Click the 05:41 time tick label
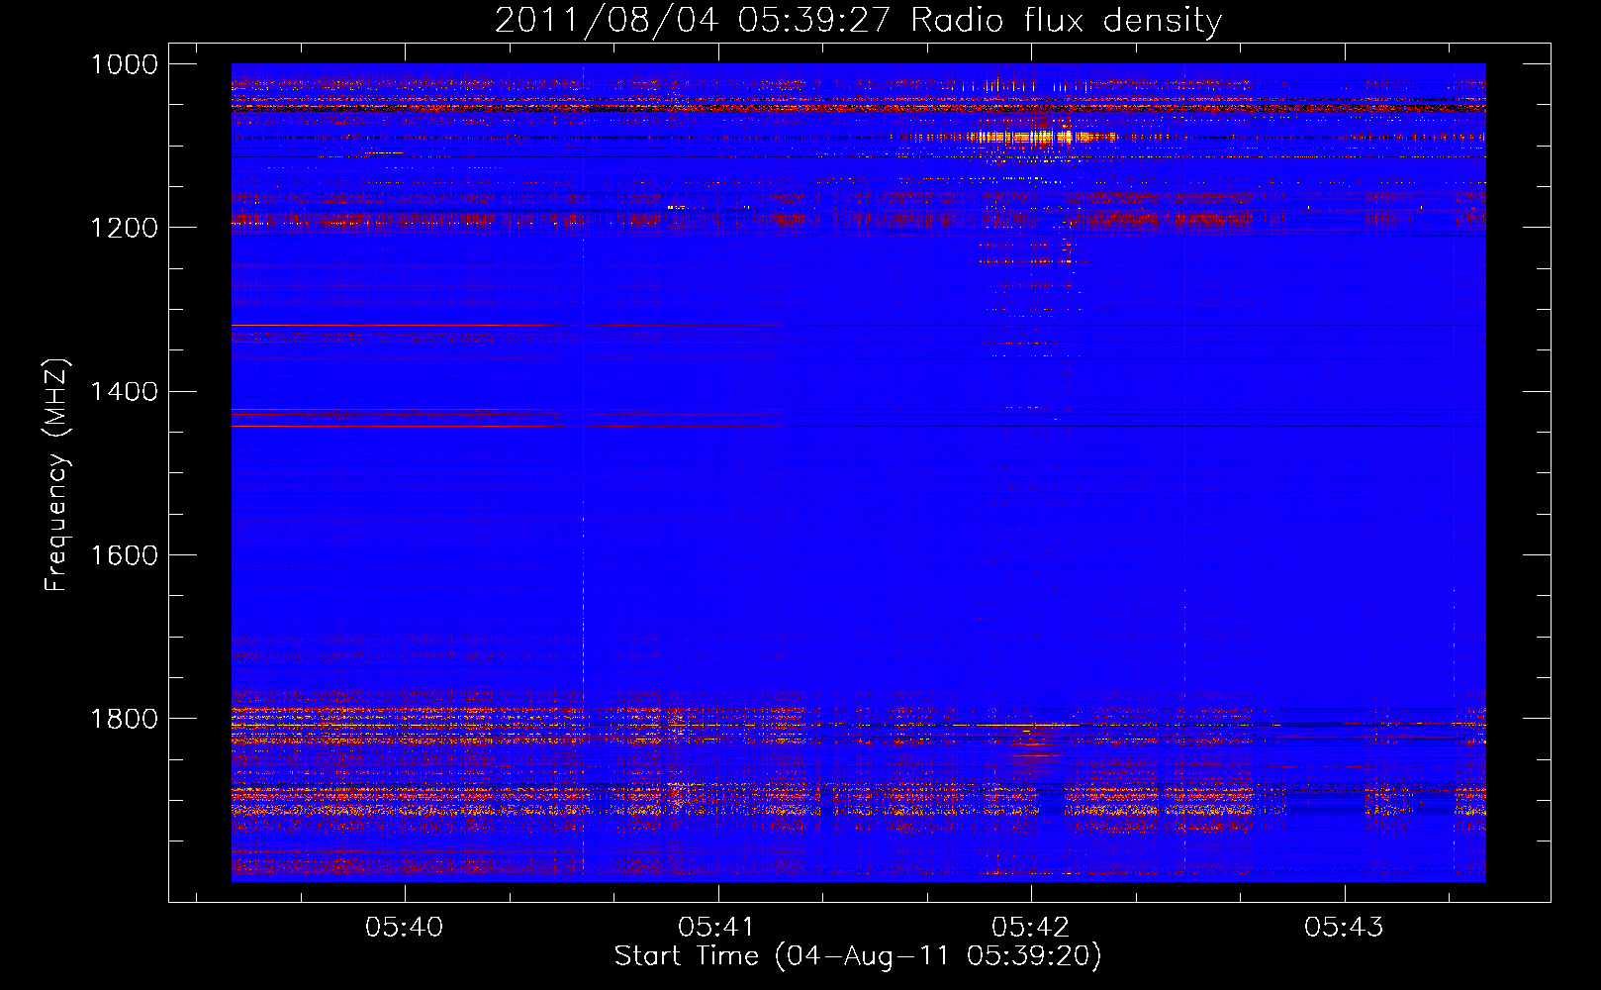The height and width of the screenshot is (990, 1601). [717, 928]
